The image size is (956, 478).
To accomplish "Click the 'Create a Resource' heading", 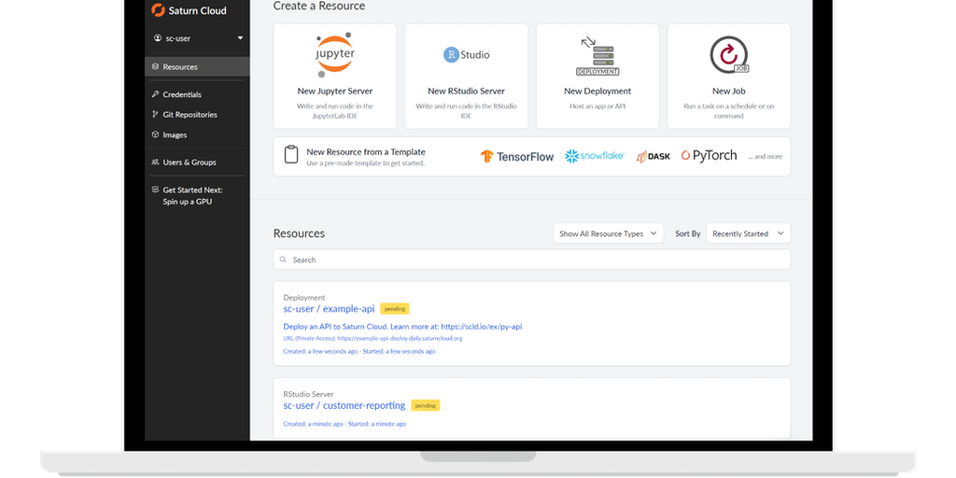I will point(319,7).
